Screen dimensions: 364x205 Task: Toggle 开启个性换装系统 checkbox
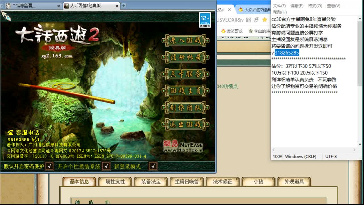point(106,166)
